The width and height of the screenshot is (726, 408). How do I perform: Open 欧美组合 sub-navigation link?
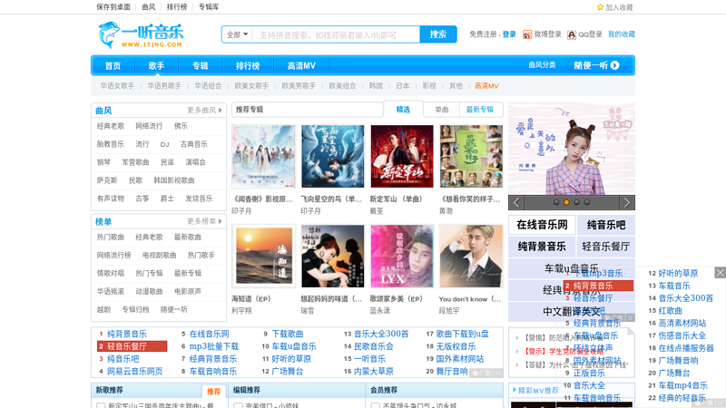click(x=343, y=85)
